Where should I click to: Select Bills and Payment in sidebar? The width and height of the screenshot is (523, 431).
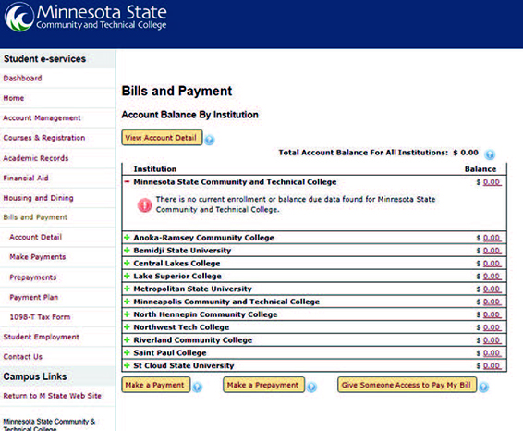coord(35,217)
